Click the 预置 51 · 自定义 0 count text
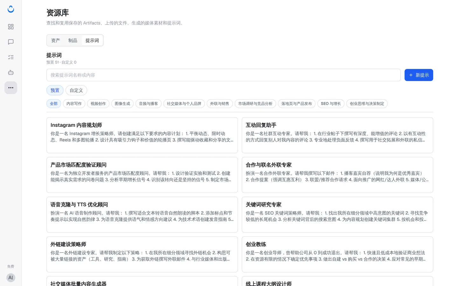The width and height of the screenshot is (458, 286). pyautogui.click(x=61, y=62)
